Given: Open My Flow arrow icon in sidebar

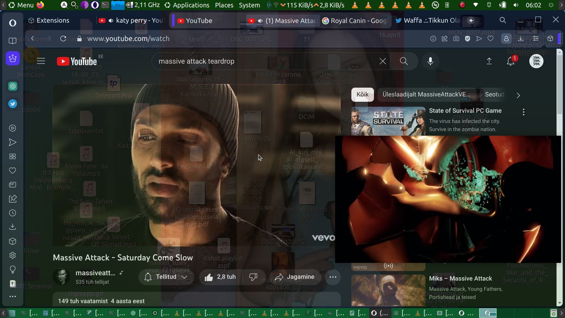Looking at the screenshot, I should [13, 142].
